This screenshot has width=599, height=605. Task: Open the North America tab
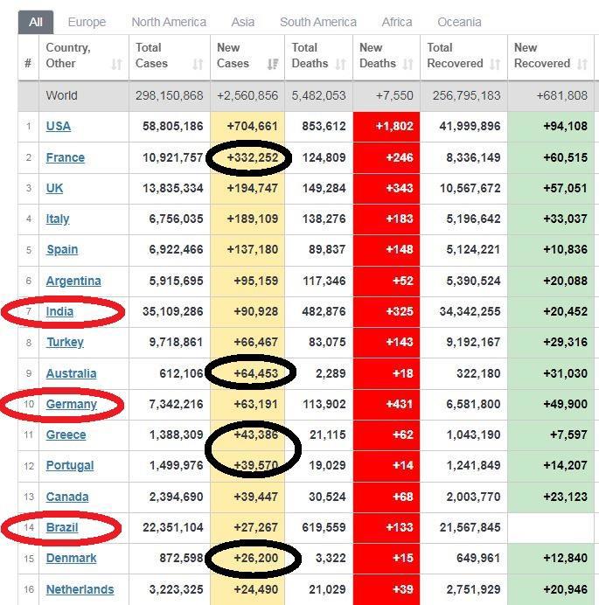(169, 22)
